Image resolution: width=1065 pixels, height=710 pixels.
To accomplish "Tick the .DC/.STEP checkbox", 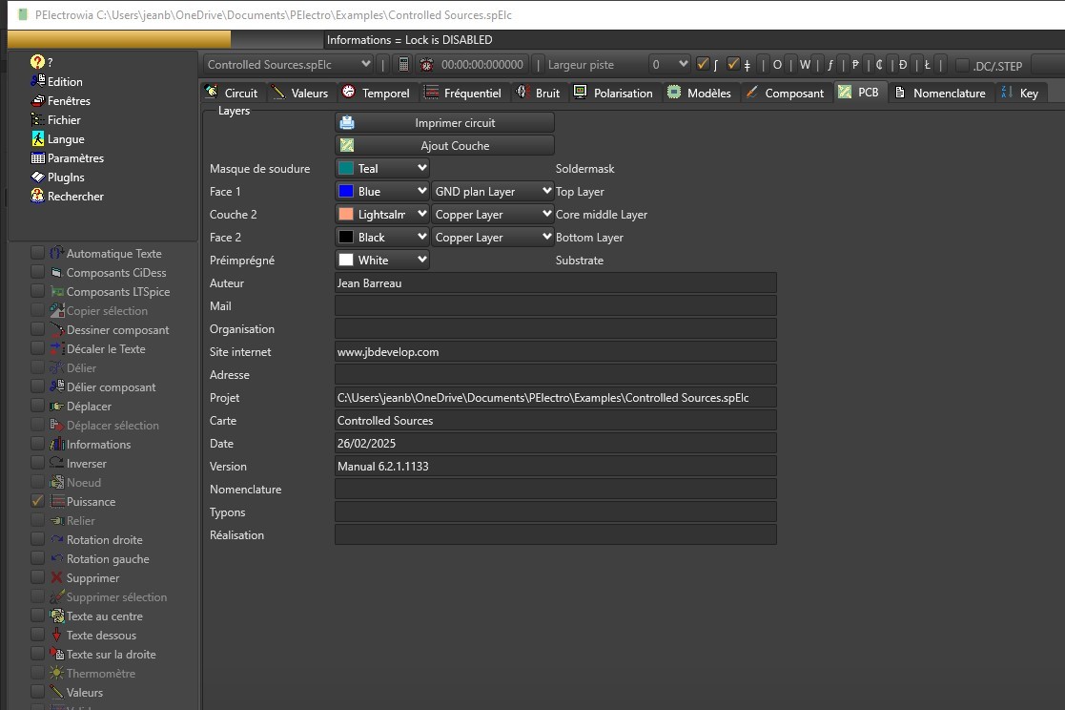I will click(962, 66).
